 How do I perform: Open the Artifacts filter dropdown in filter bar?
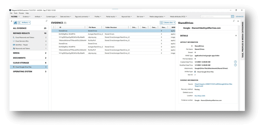pyautogui.click(x=38, y=17)
